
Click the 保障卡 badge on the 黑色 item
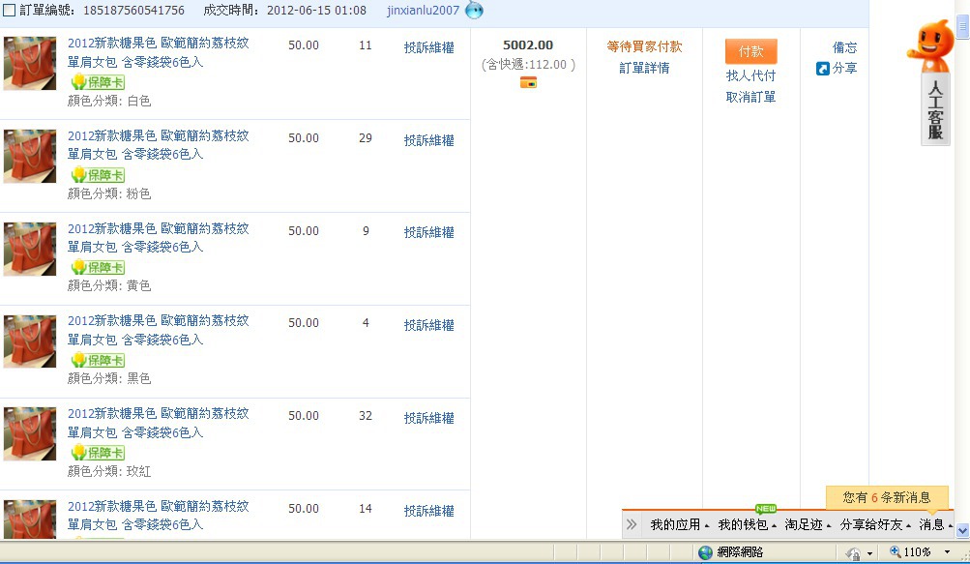98,360
